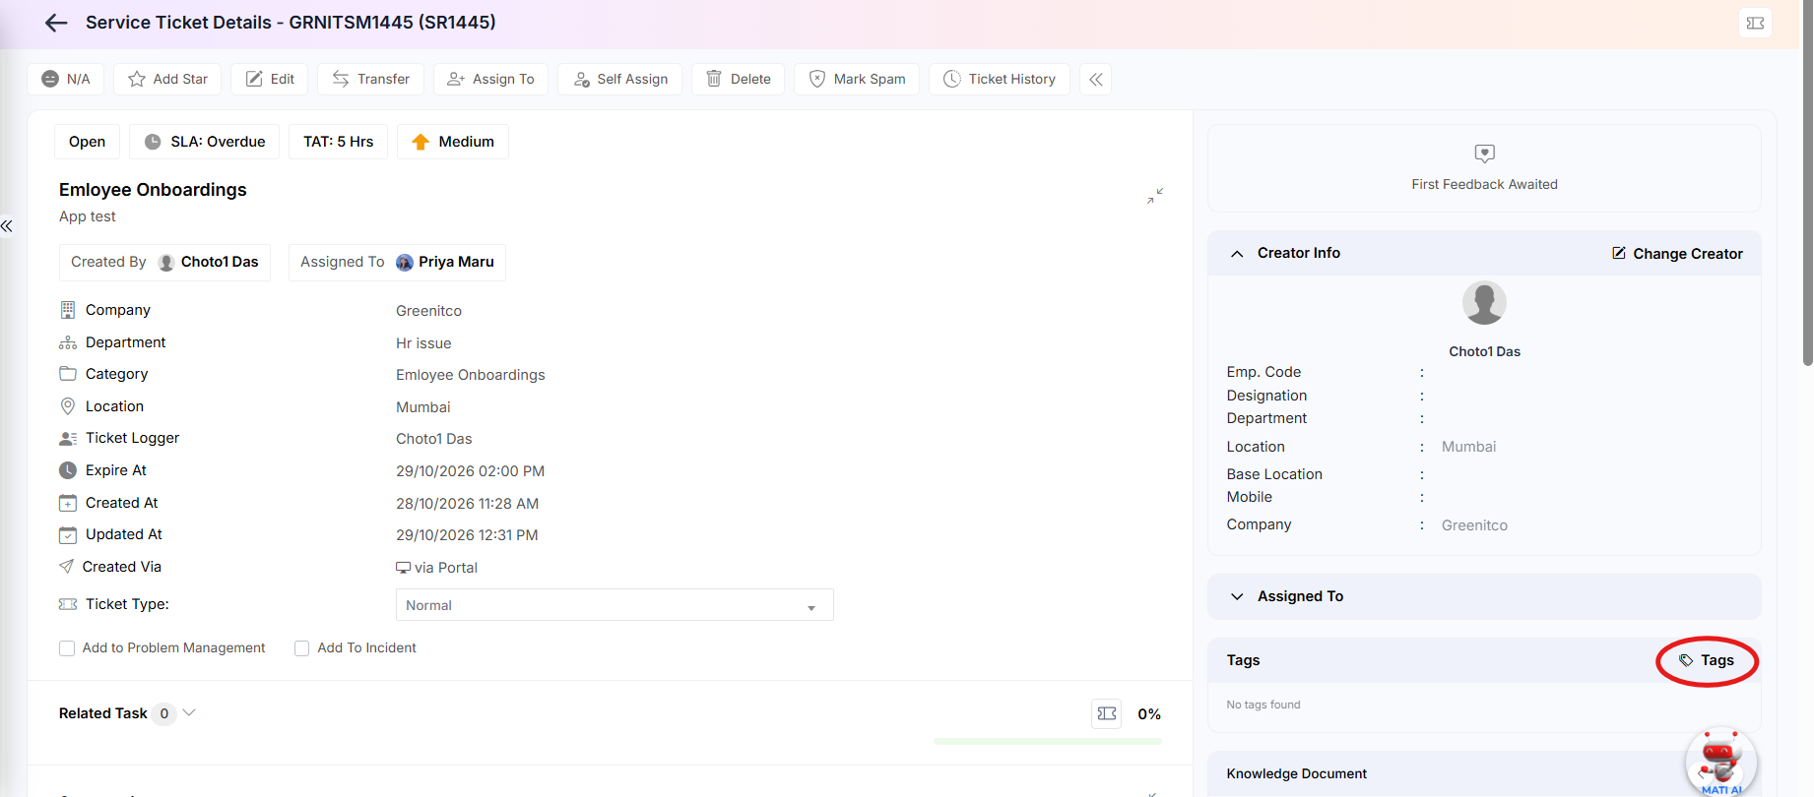The image size is (1814, 797).
Task: Transfer the ticket
Action: [x=370, y=79]
